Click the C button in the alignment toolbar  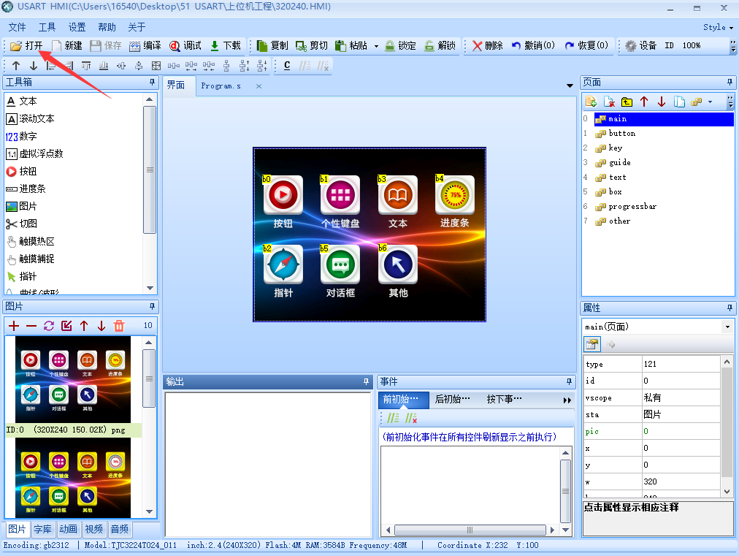(287, 66)
